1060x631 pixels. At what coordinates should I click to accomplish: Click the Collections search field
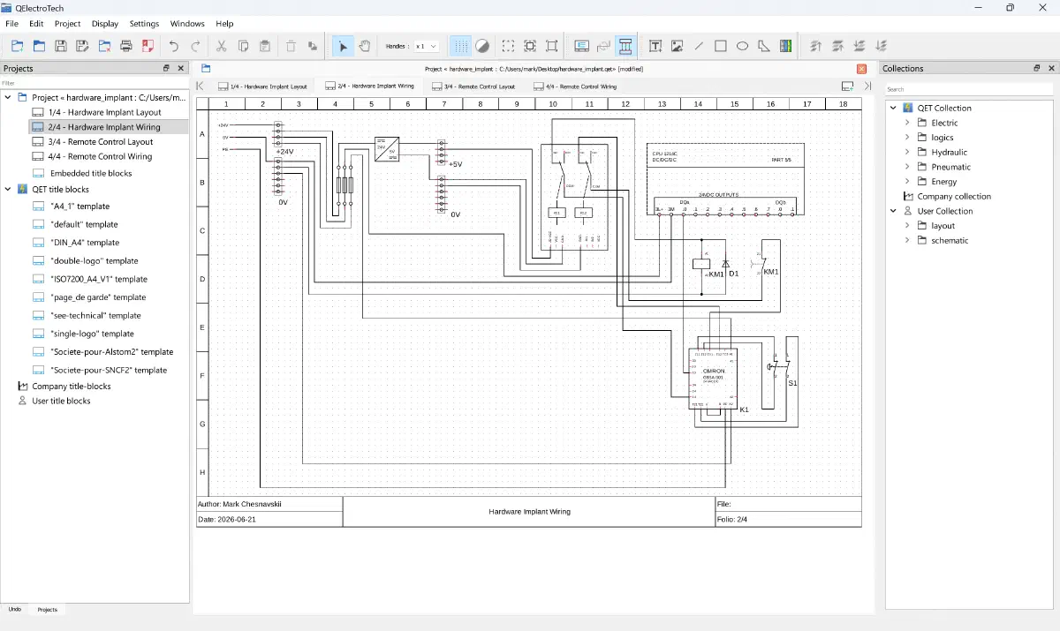pos(969,89)
